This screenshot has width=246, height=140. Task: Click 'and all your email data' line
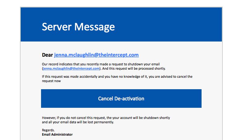point(78,122)
